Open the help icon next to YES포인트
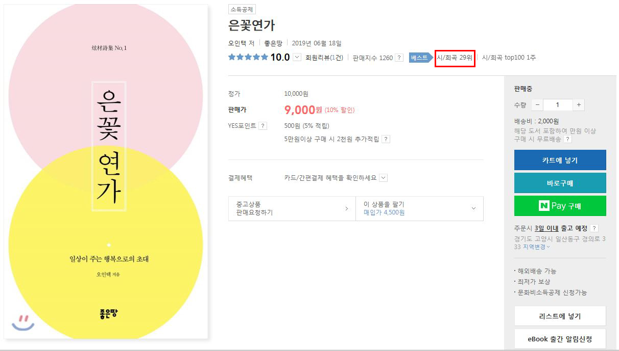The width and height of the screenshot is (619, 351). pos(263,126)
